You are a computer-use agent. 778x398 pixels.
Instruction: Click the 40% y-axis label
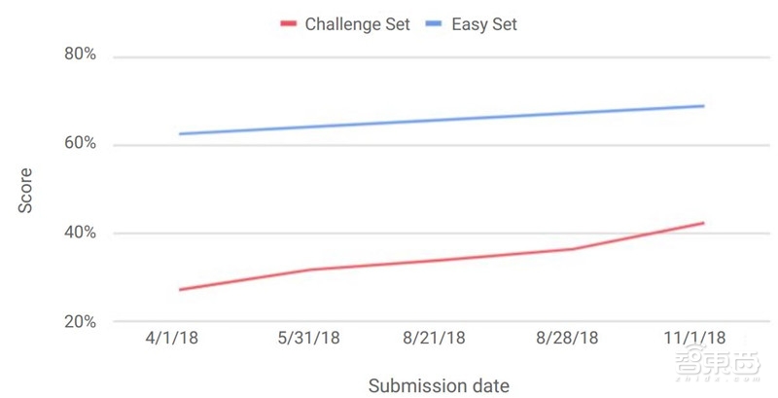pyautogui.click(x=80, y=233)
